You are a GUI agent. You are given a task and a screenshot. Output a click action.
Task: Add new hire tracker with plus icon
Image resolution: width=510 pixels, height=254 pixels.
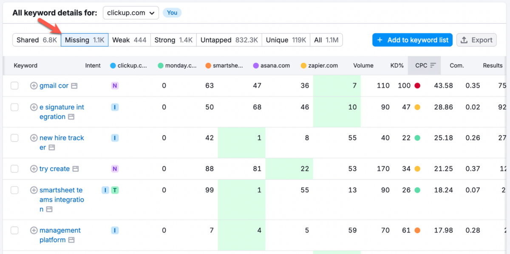34,138
